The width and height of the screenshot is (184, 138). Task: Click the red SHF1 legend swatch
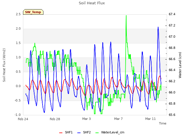pos(61,133)
